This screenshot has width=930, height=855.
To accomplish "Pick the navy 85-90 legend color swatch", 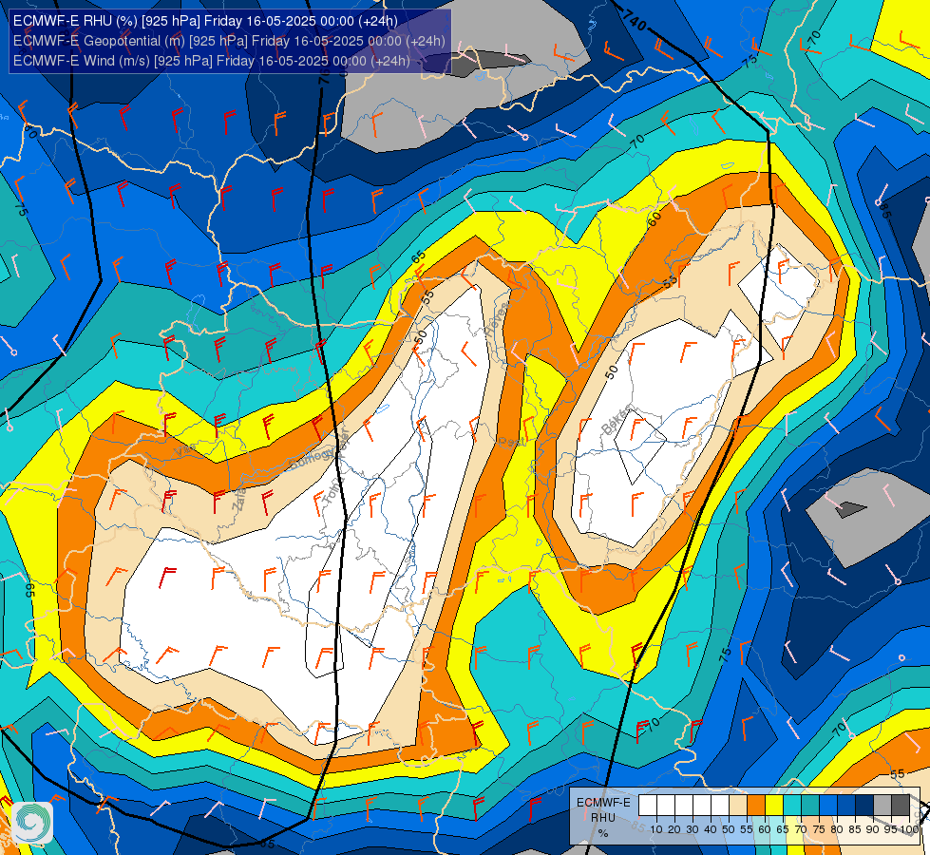I will 864,805.
